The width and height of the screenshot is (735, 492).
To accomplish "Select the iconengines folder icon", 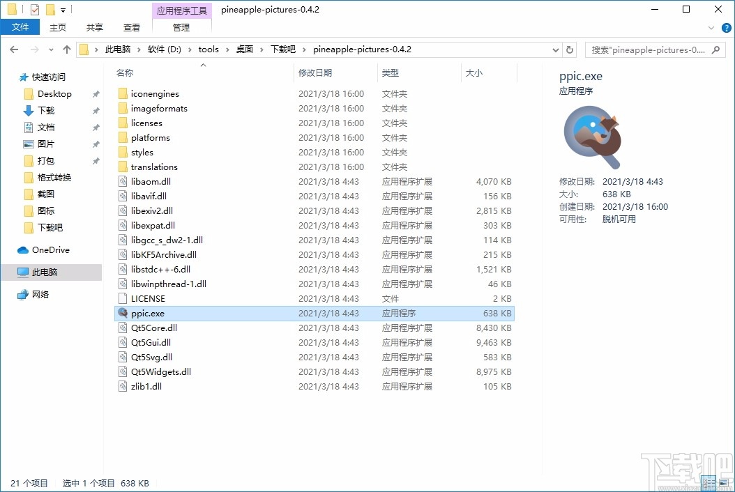I will pyautogui.click(x=123, y=93).
